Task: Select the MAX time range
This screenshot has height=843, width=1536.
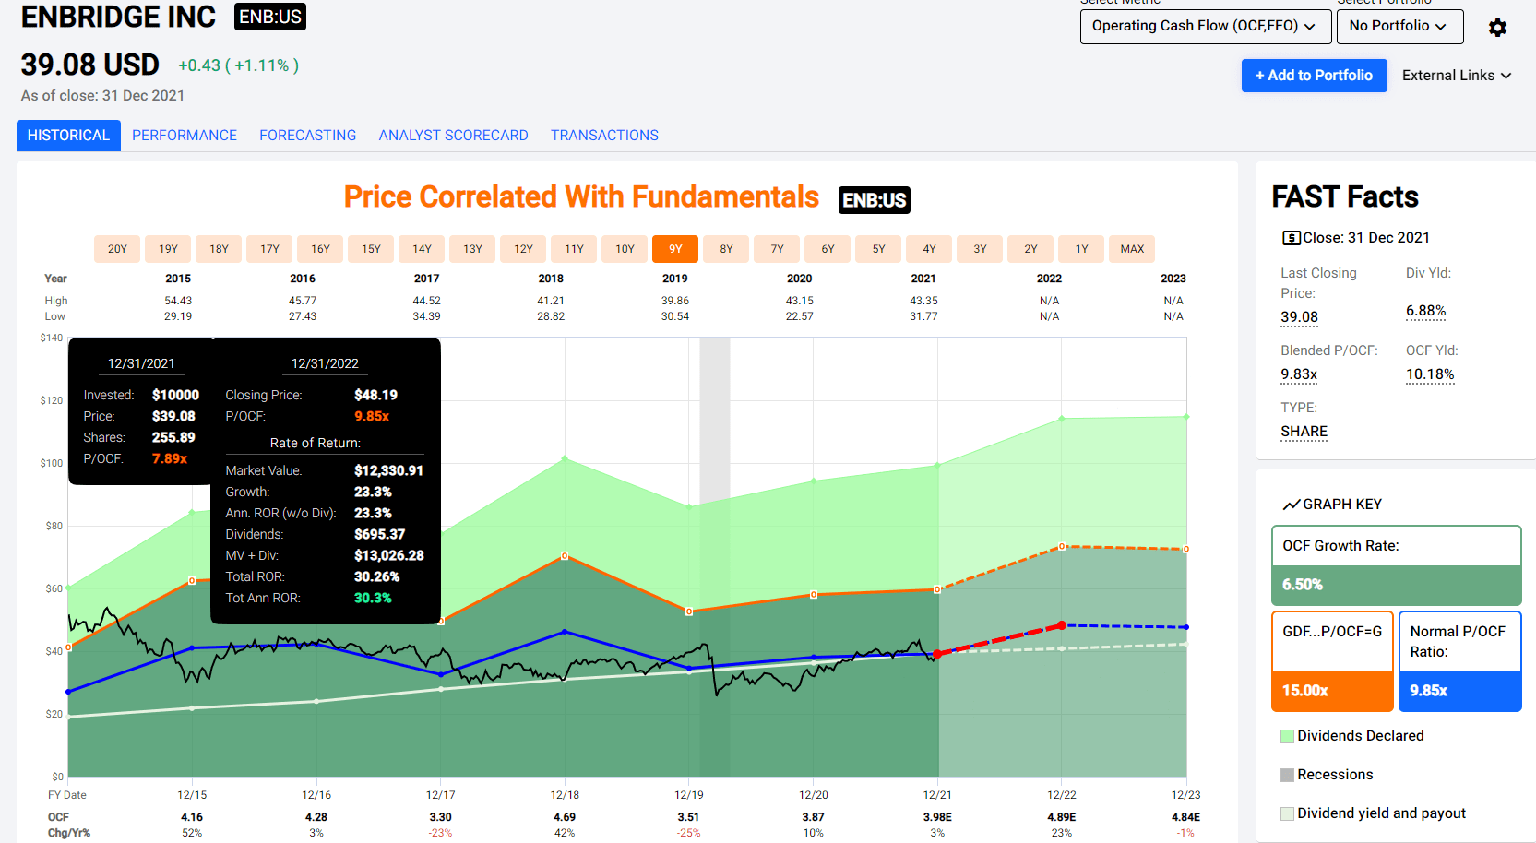Action: click(1132, 249)
